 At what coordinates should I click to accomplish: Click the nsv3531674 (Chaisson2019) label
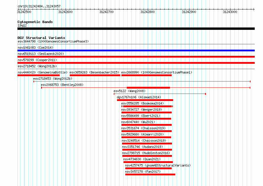pos(143,128)
